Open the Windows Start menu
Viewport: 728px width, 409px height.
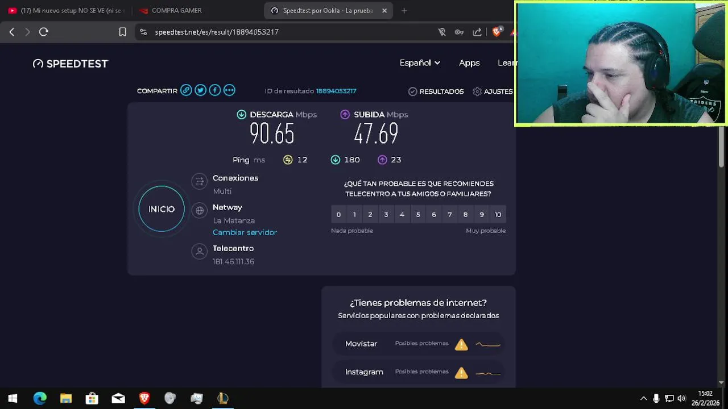13,398
